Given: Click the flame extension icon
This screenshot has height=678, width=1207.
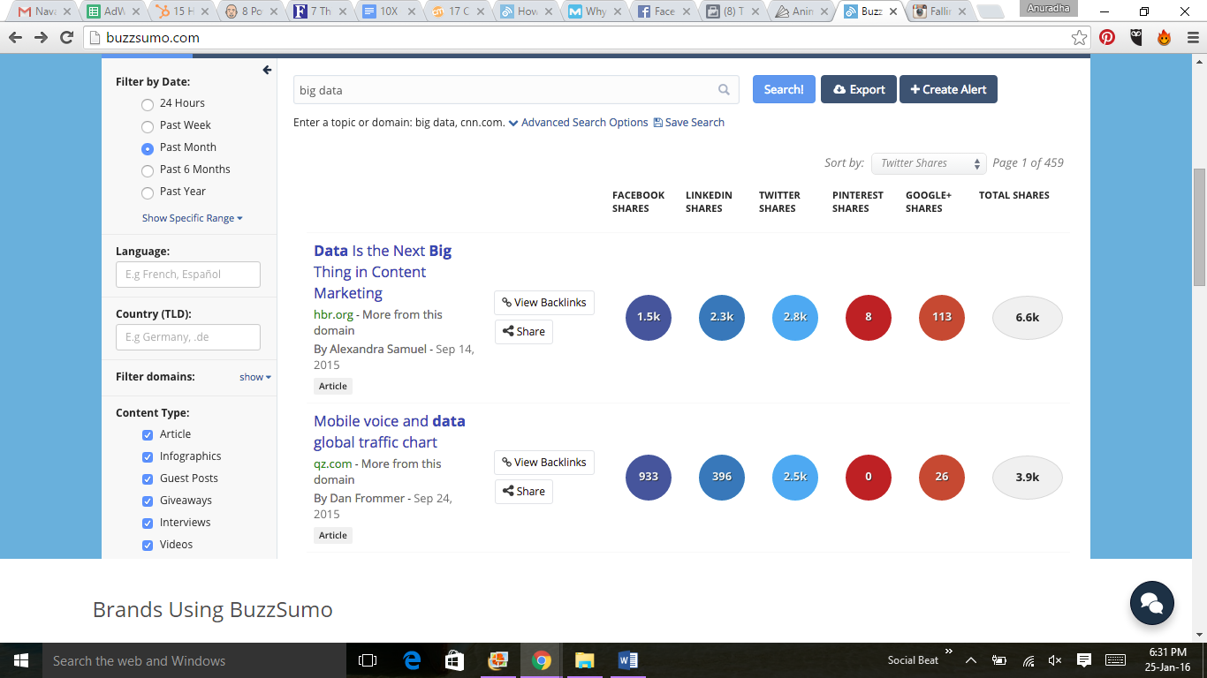Looking at the screenshot, I should (x=1164, y=37).
